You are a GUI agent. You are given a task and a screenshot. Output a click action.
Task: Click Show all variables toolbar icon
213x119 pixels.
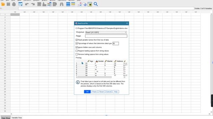click(x=90, y=4)
